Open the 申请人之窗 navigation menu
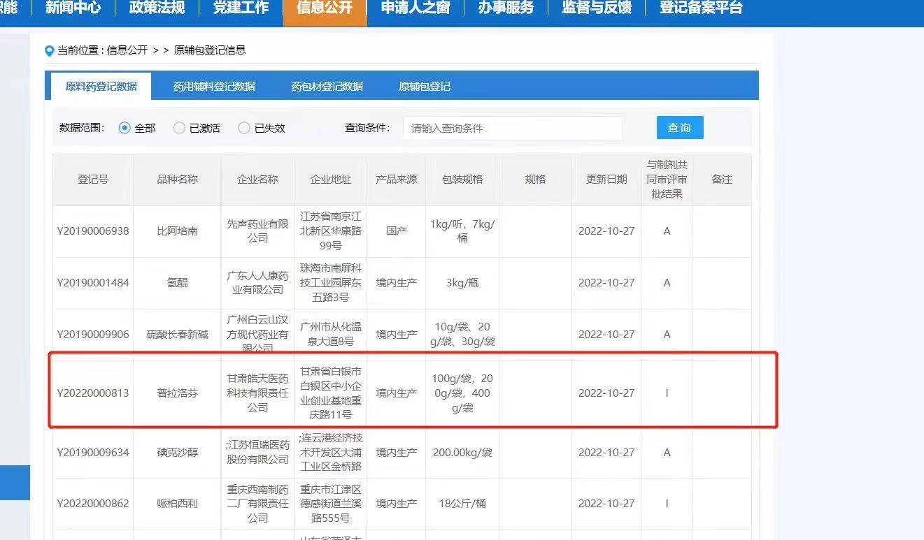The image size is (924, 540). 415,8
